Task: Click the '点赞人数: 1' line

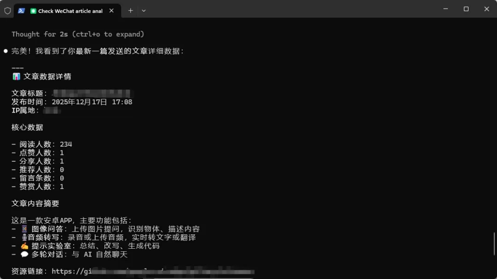Action: click(38, 153)
